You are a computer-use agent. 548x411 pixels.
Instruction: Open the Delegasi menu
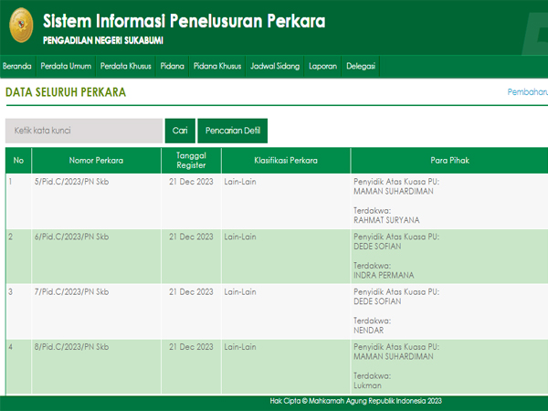pyautogui.click(x=361, y=66)
